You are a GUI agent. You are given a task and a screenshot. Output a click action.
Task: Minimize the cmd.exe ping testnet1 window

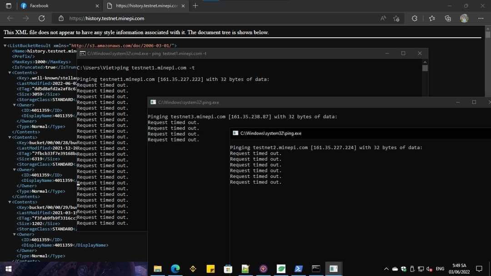387,53
